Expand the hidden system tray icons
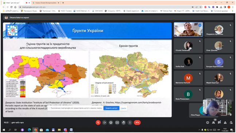 click(200, 130)
